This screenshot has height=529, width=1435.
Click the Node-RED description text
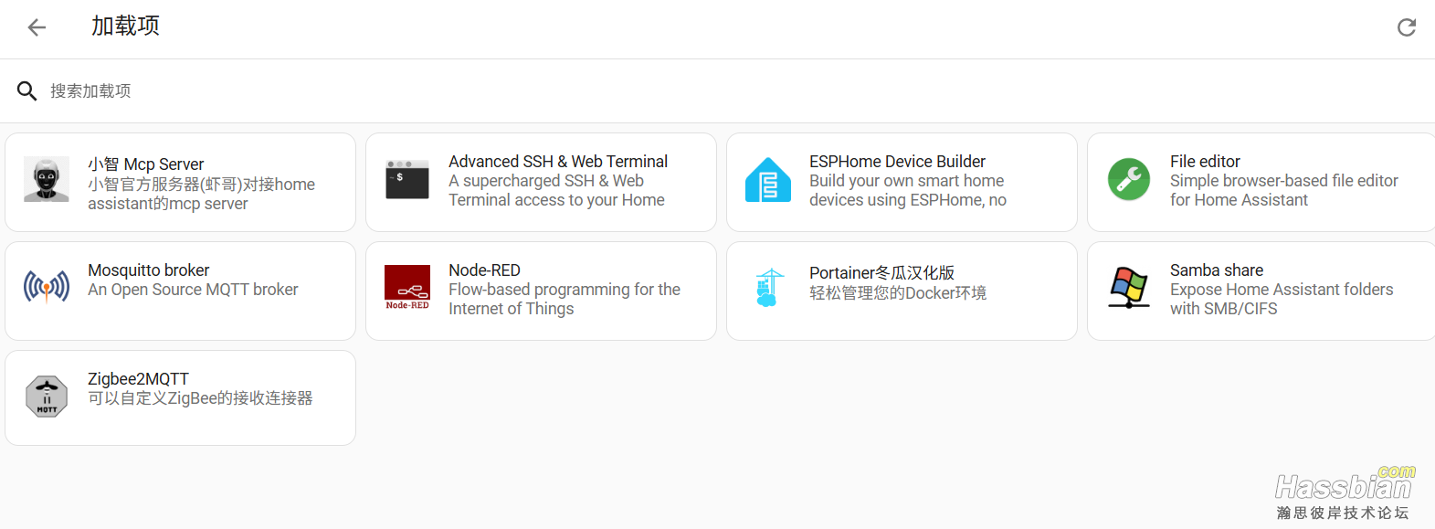[564, 299]
